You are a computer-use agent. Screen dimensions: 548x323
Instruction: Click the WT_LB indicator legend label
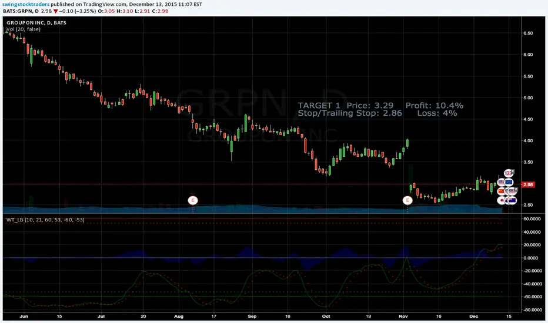tap(45, 220)
